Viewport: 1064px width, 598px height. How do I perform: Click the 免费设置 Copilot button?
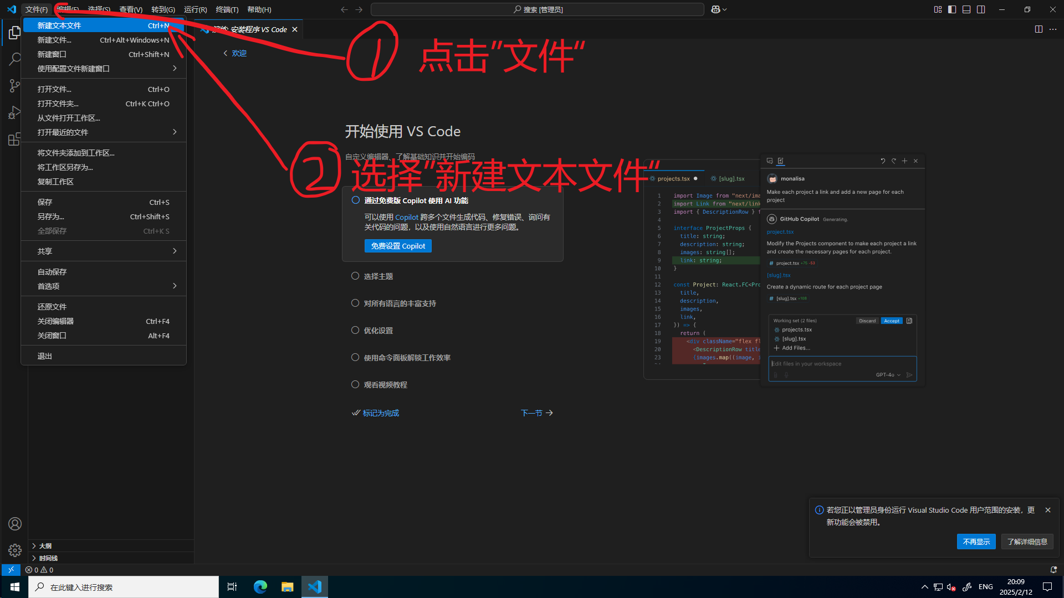398,246
